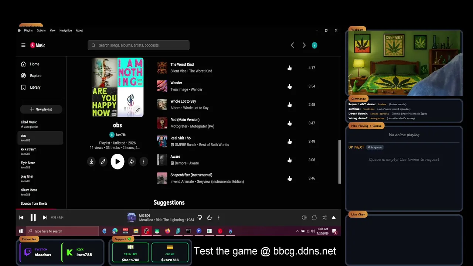Open the play later playlist

(x=41, y=178)
